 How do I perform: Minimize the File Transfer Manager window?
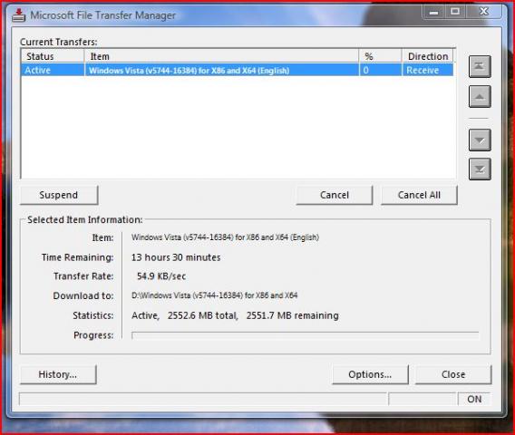coord(434,12)
